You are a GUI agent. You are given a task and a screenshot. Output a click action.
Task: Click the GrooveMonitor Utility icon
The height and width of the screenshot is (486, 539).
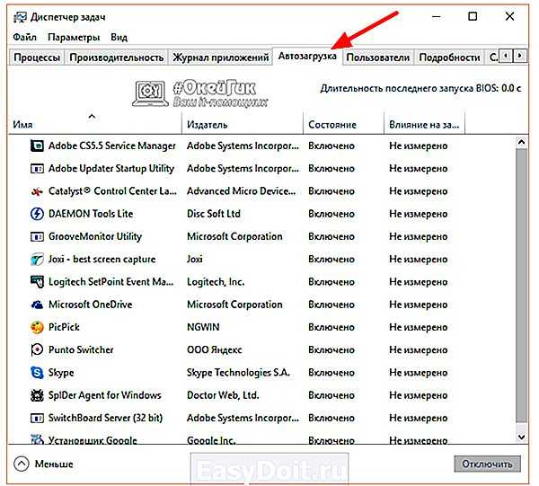point(37,236)
